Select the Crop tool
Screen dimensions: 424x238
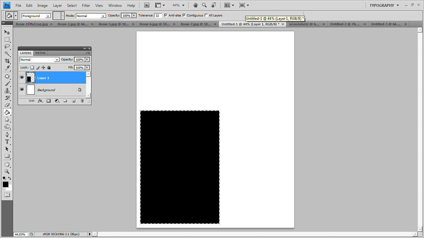point(7,61)
